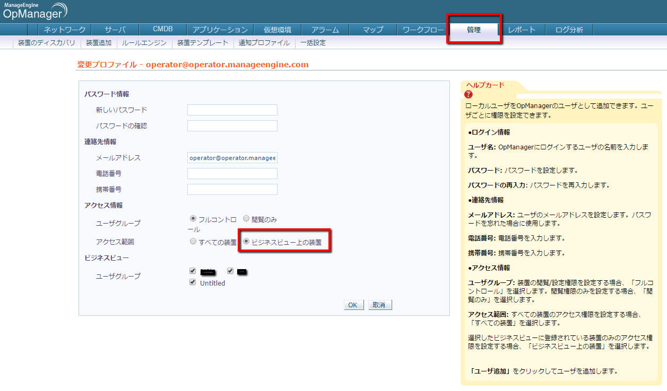Open 装置のディスカバリ submenu link

[46, 43]
